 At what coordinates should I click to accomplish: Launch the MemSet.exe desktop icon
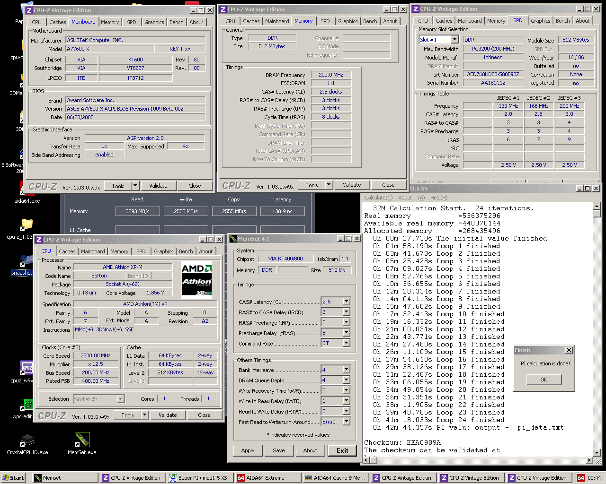coord(82,441)
